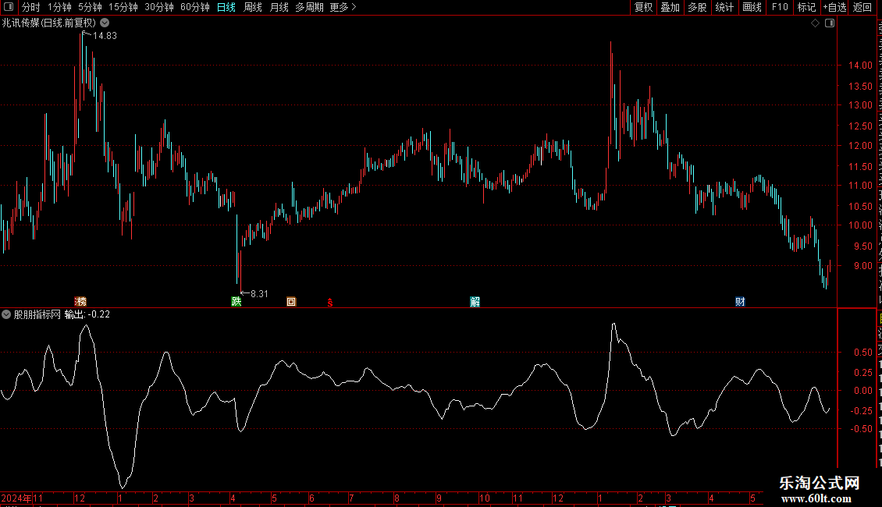The height and width of the screenshot is (507, 882).
Task: Click the 标记 mark button
Action: click(x=806, y=7)
